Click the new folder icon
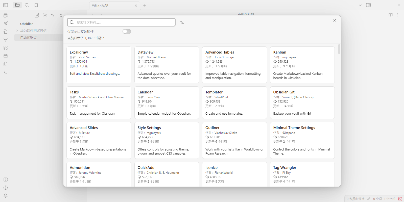Image resolution: width=404 pixels, height=202 pixels. 45,15
